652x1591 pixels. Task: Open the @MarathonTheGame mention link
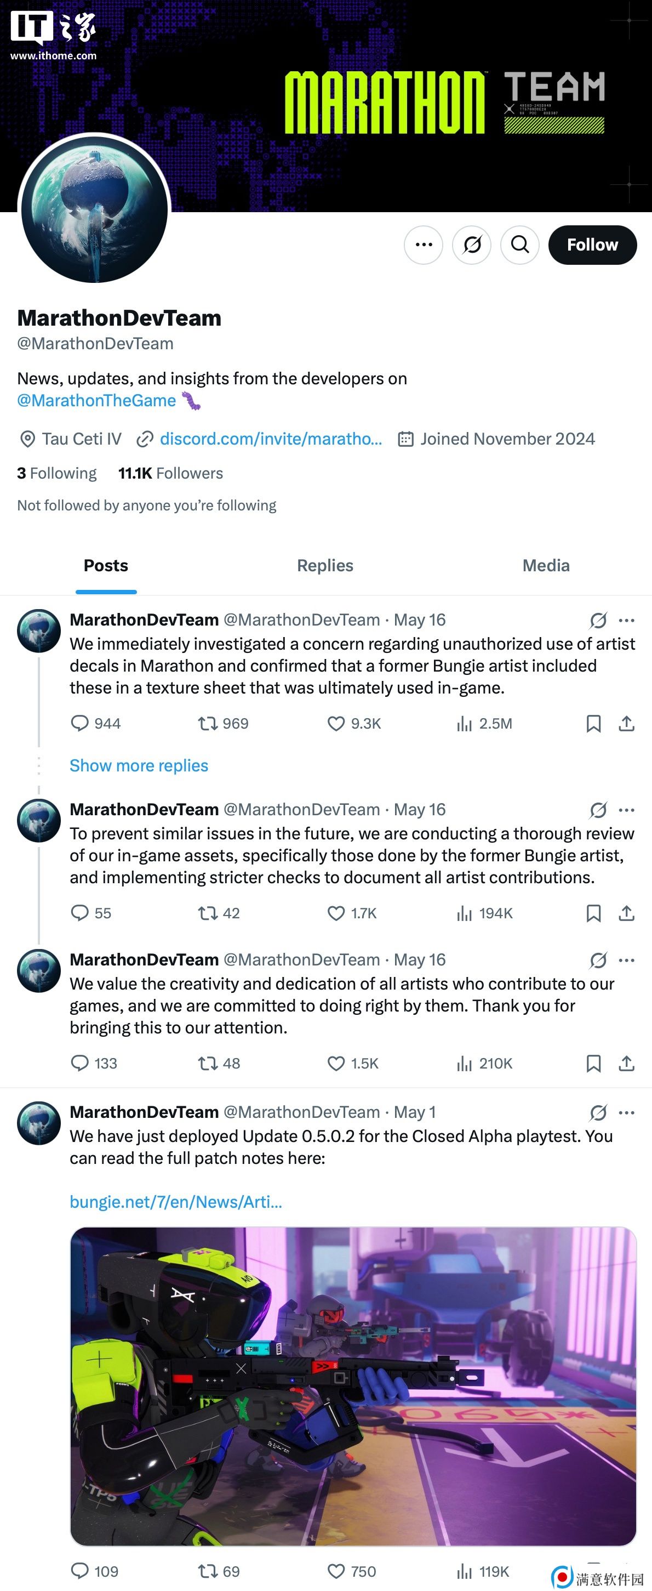tap(96, 401)
